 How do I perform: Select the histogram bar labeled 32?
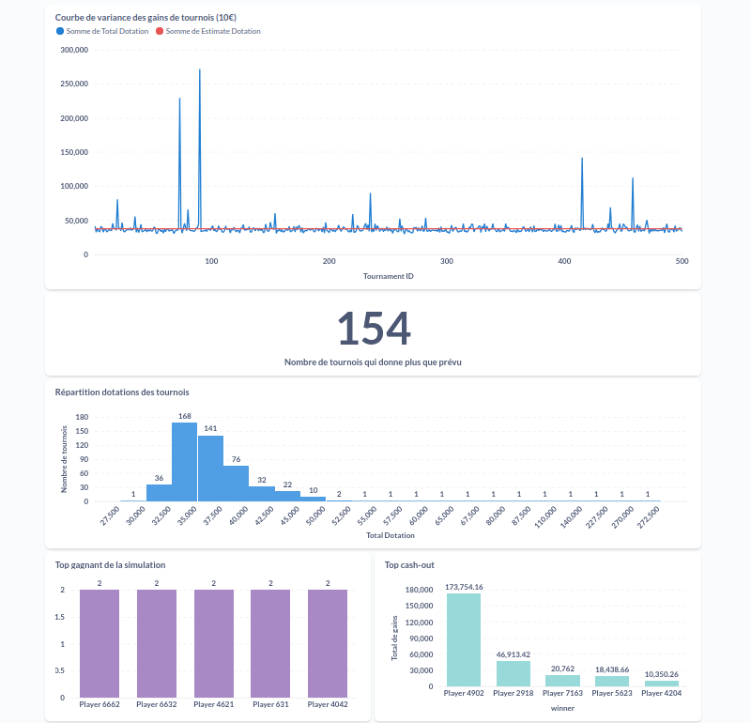coord(262,494)
